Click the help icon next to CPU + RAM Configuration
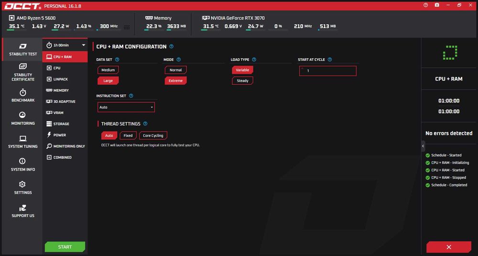 pyautogui.click(x=171, y=47)
